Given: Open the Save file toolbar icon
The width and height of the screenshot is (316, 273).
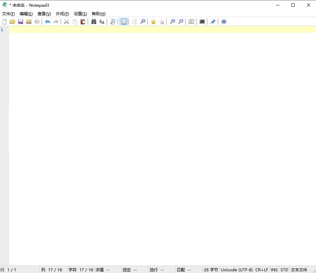Looking at the screenshot, I should tap(21, 21).
